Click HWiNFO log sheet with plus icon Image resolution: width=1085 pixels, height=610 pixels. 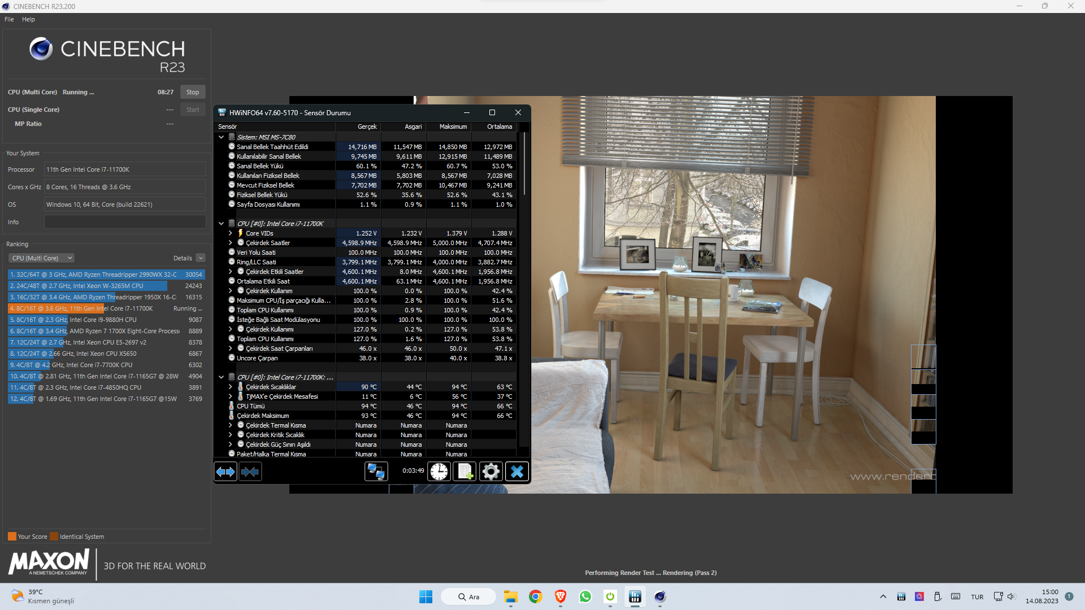(465, 472)
